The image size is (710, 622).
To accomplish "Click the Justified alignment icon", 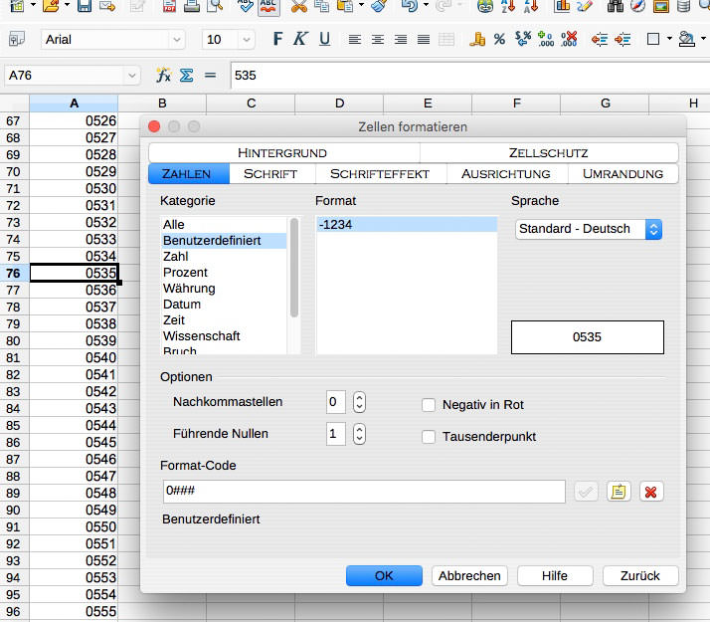I will (424, 40).
